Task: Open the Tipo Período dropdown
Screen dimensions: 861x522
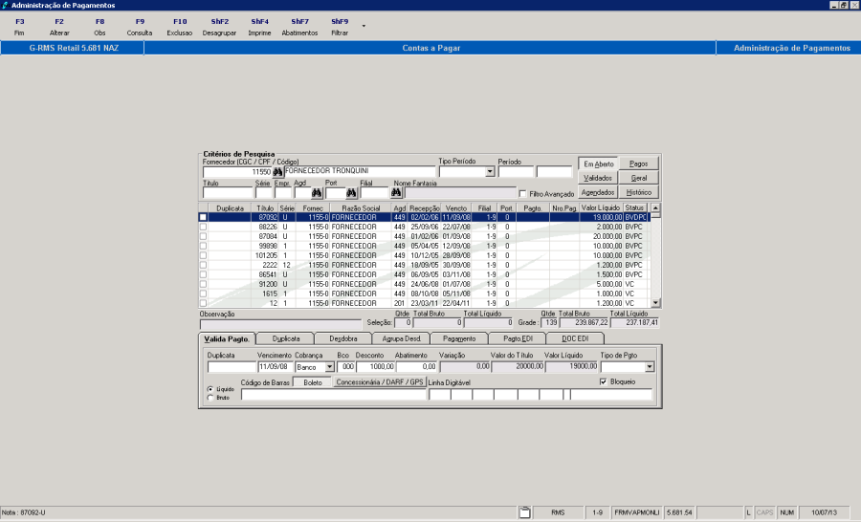Action: [x=490, y=172]
